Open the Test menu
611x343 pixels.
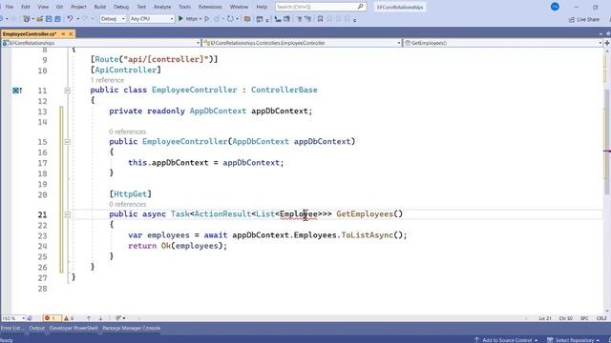141,7
